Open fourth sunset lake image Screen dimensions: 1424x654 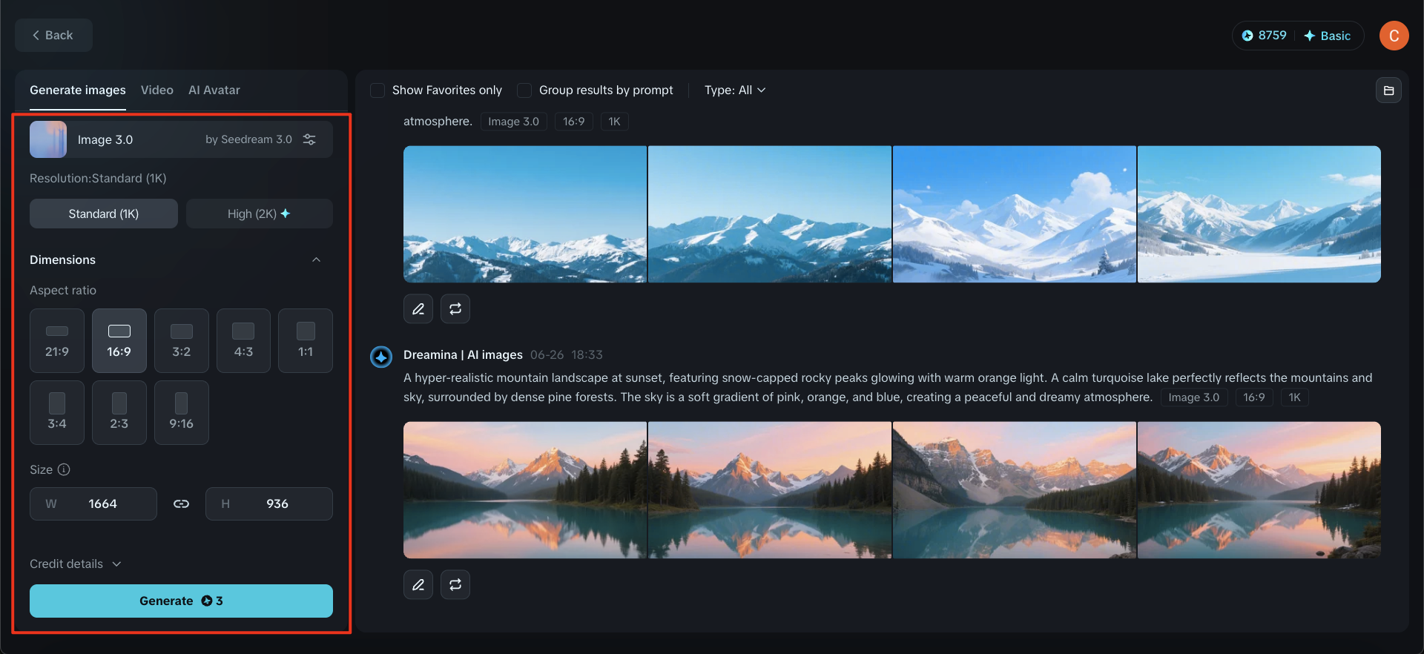click(1259, 490)
